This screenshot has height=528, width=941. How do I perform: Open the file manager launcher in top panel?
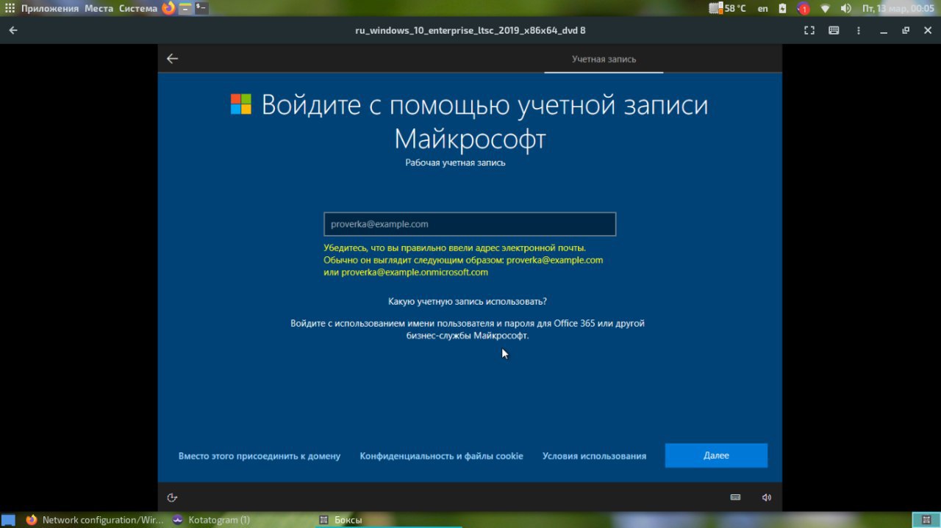(x=185, y=8)
